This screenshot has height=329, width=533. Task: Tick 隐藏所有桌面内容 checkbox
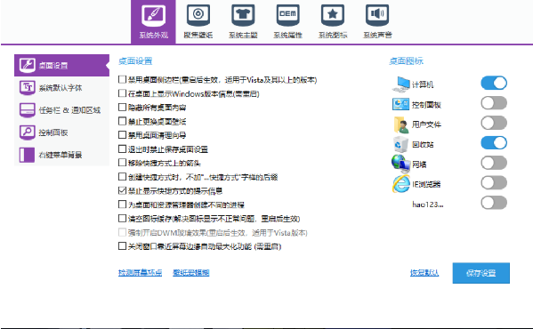coord(122,108)
